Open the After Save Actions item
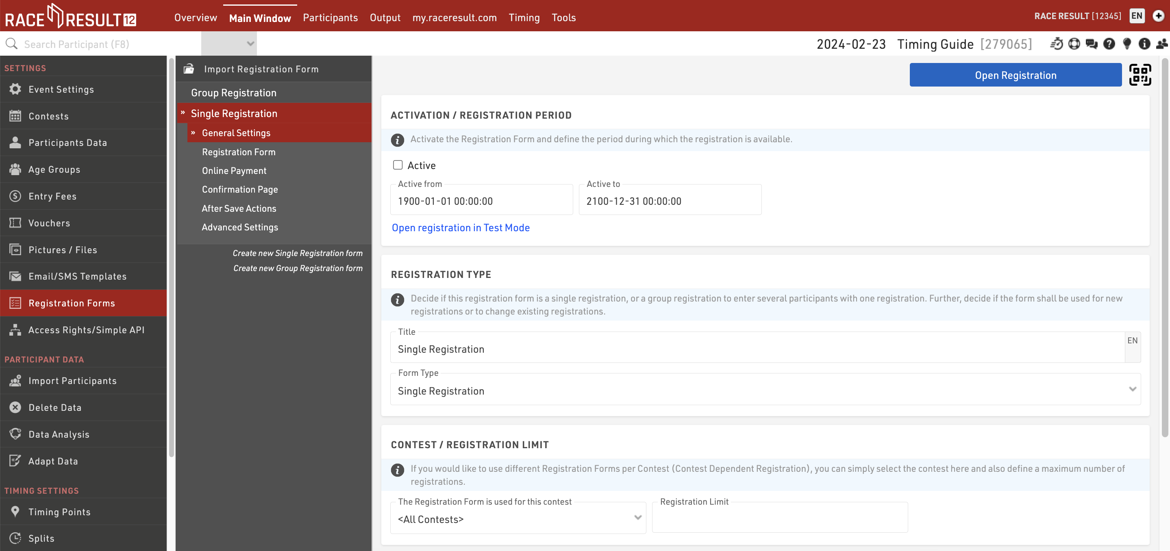The height and width of the screenshot is (551, 1170). pyautogui.click(x=239, y=208)
